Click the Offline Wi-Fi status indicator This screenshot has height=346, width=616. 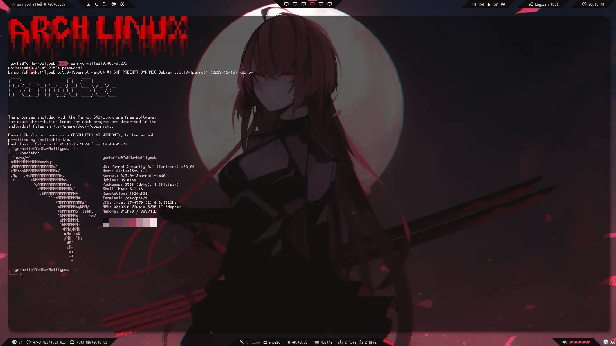[250, 342]
